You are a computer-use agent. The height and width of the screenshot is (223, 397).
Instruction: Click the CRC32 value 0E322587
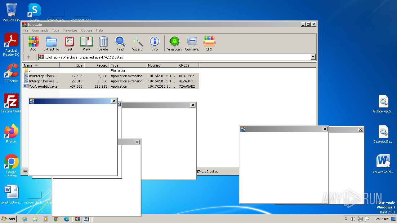point(186,76)
